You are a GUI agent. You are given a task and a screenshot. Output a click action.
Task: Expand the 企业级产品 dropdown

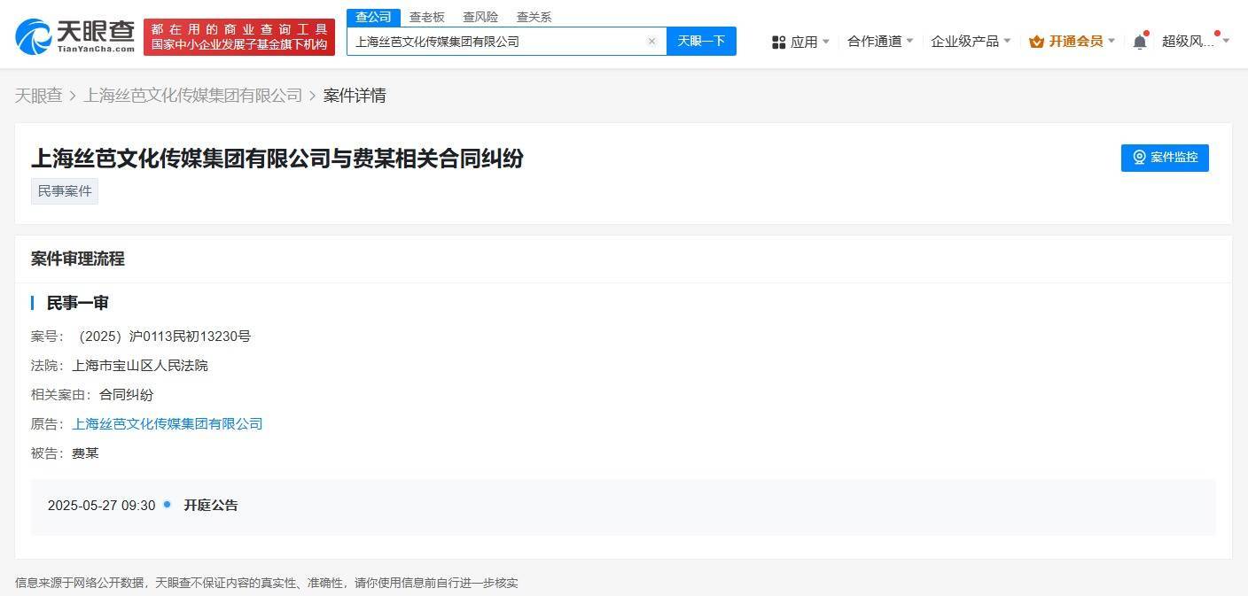pyautogui.click(x=971, y=42)
